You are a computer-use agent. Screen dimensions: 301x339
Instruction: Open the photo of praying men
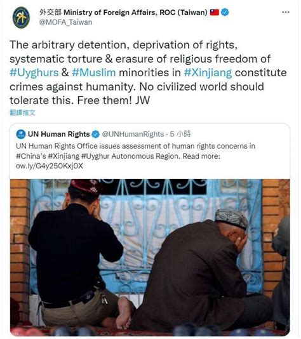pyautogui.click(x=150, y=257)
